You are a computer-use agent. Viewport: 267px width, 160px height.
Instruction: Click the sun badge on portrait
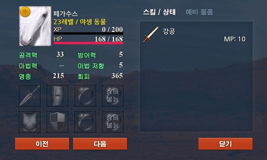25,12
